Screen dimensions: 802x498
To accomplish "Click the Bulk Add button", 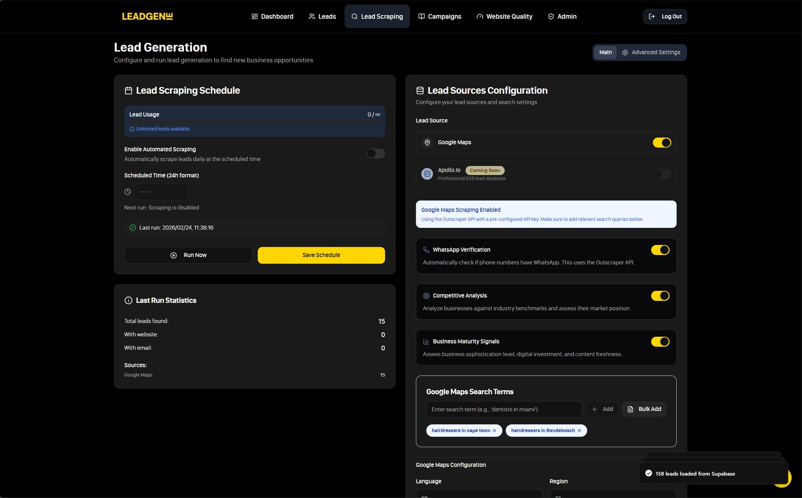I will (644, 409).
